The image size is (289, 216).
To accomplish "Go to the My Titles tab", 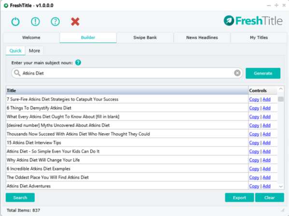I will [259, 38].
